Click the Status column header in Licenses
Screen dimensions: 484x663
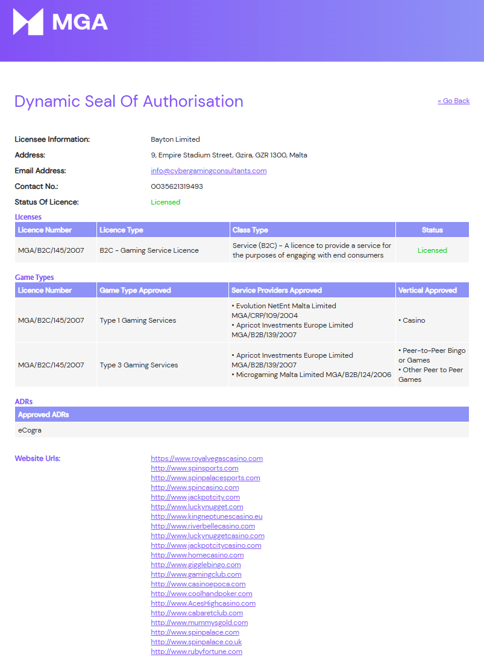tap(432, 230)
